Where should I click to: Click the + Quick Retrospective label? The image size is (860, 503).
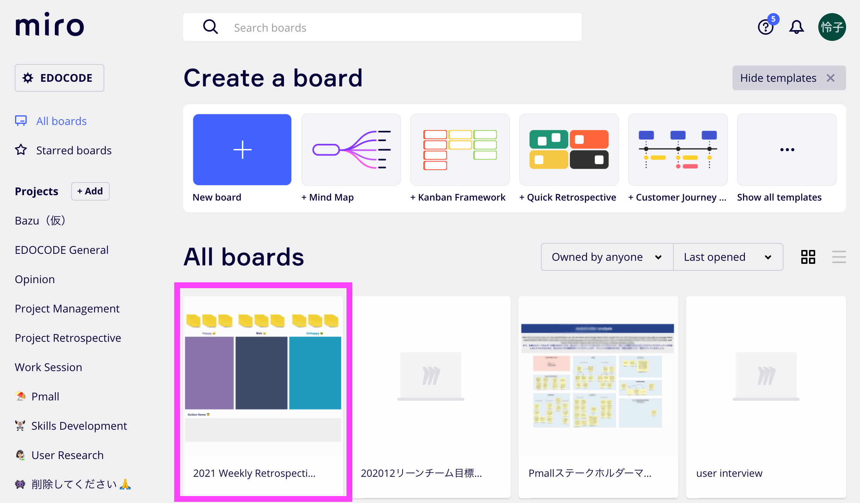[x=568, y=197]
